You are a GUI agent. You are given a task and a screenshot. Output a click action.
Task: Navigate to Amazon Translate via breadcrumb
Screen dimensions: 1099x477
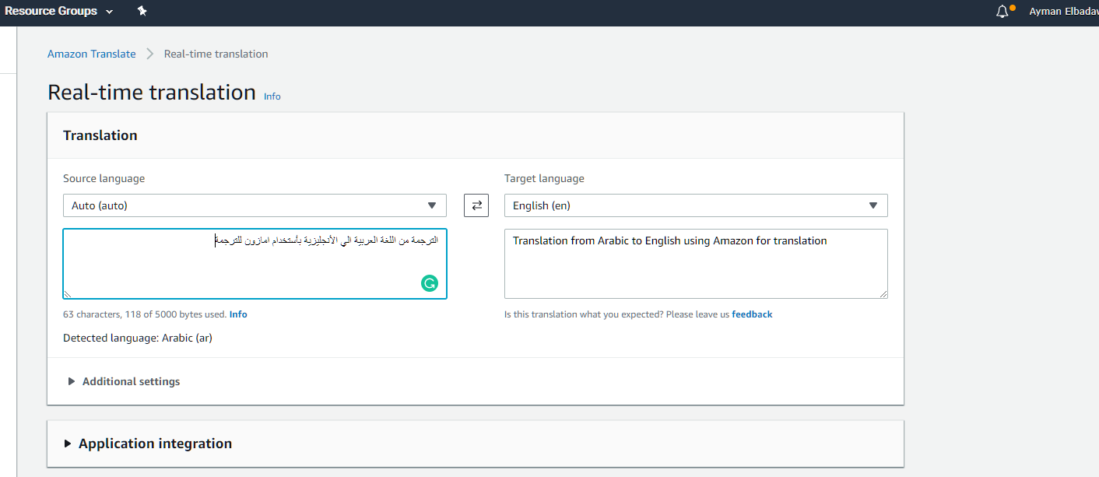point(91,53)
